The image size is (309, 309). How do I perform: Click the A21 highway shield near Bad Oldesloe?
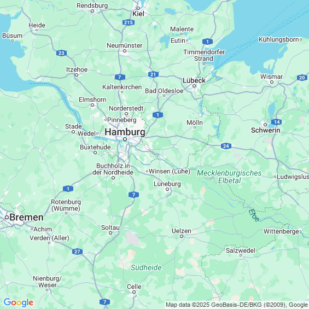(153, 74)
